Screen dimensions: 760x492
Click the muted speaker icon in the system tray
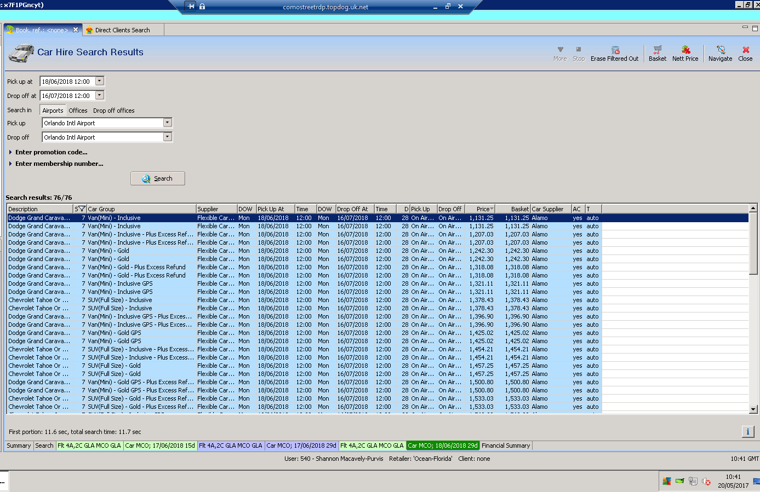(706, 482)
